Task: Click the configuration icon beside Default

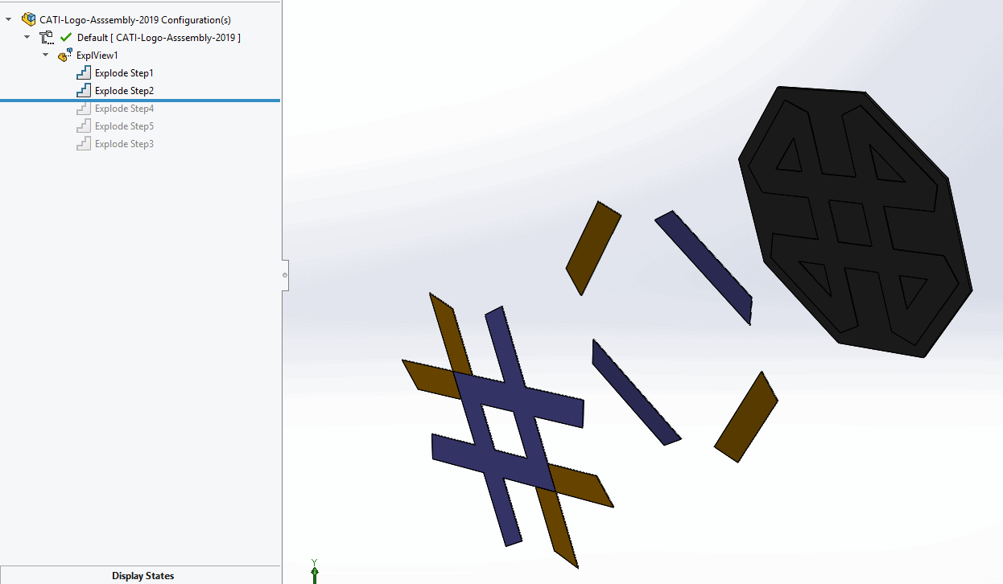Action: click(47, 37)
